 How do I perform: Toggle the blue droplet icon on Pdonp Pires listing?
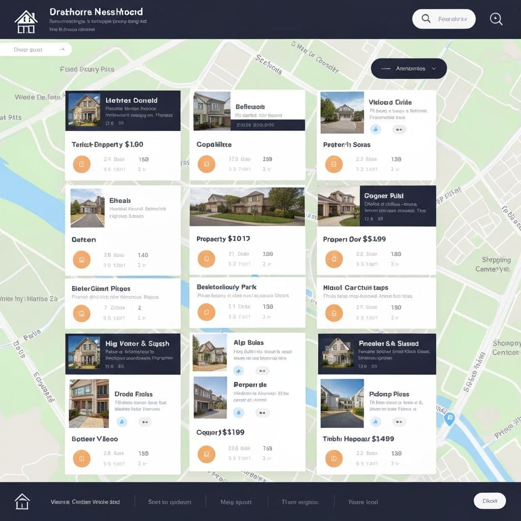(375, 421)
